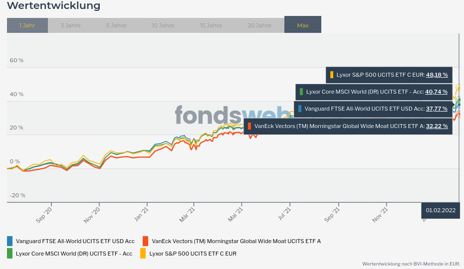Choose the 20 Jahre time range
The width and height of the screenshot is (464, 269).
[259, 25]
